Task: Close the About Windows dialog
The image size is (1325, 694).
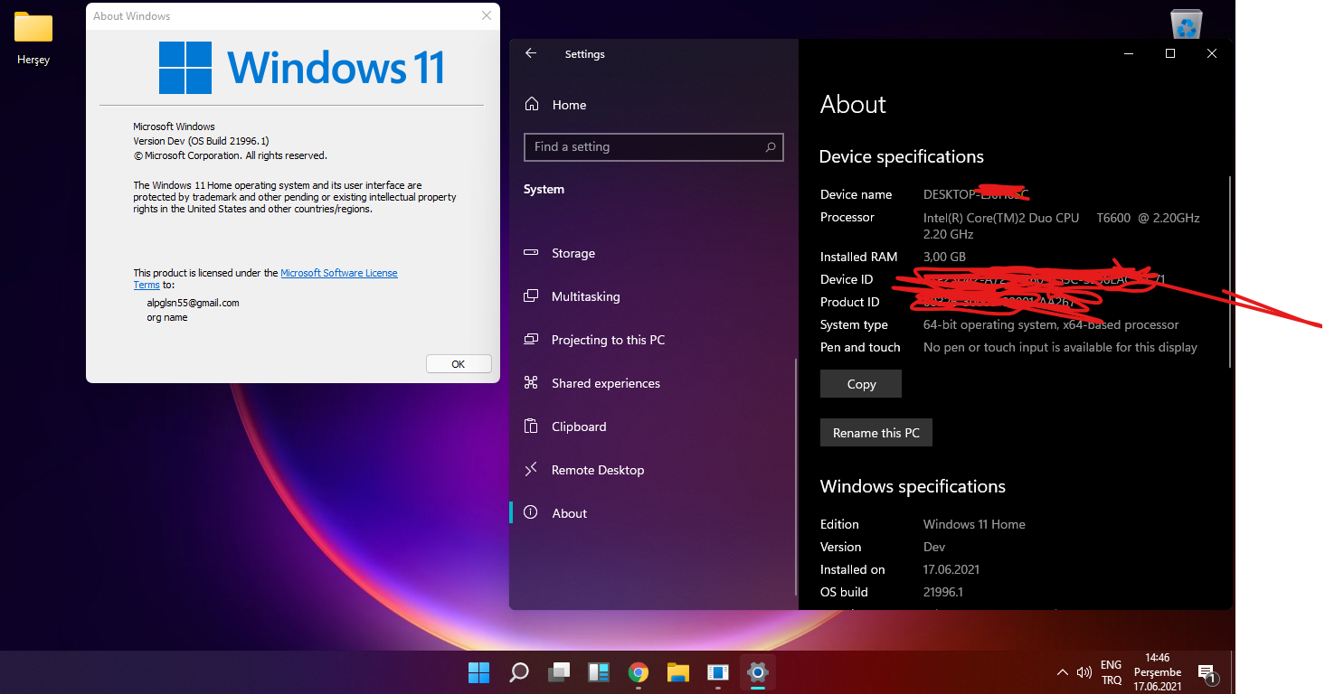Action: coord(487,15)
